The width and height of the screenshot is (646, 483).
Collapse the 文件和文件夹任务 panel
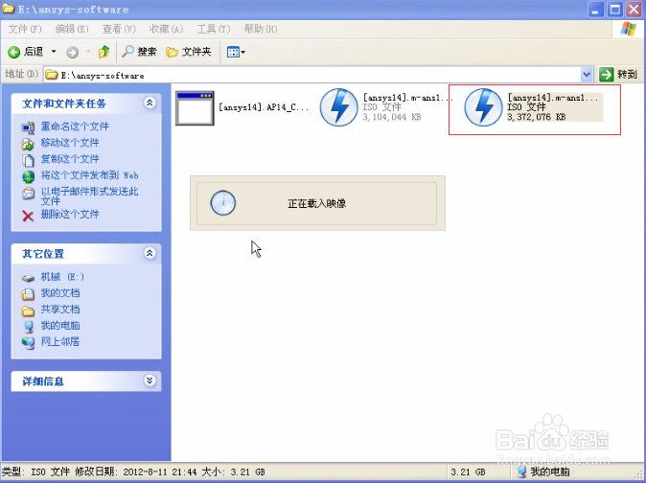pyautogui.click(x=150, y=103)
